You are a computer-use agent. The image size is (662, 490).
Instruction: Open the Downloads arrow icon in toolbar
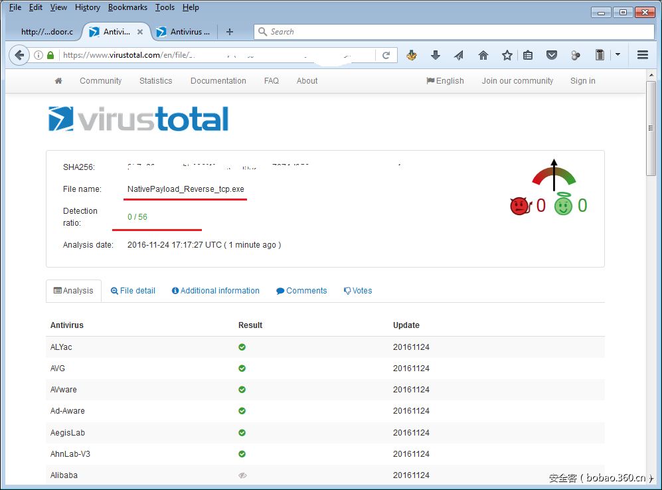click(x=436, y=55)
